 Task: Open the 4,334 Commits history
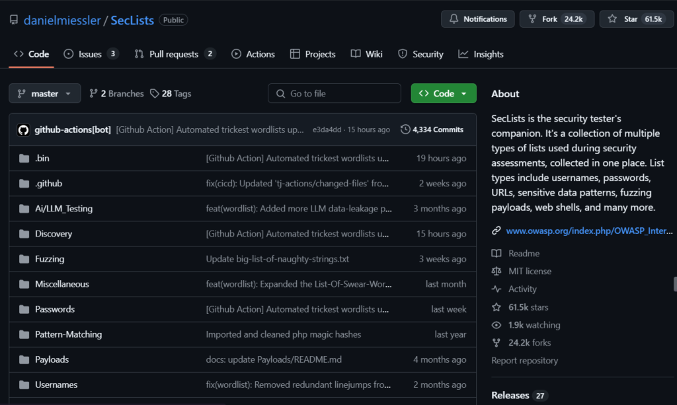click(x=432, y=129)
